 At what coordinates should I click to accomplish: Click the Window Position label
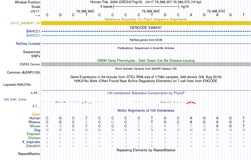point(27,2)
